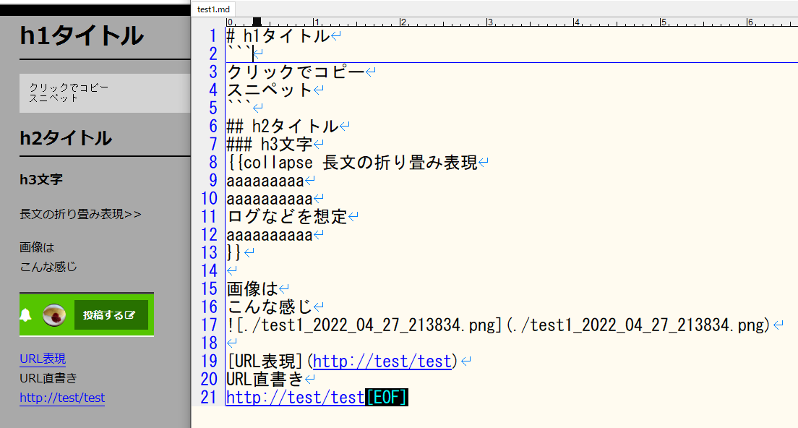The height and width of the screenshot is (428, 798).
Task: Click the 'クリックでコピー' line in editor
Action: click(296, 72)
